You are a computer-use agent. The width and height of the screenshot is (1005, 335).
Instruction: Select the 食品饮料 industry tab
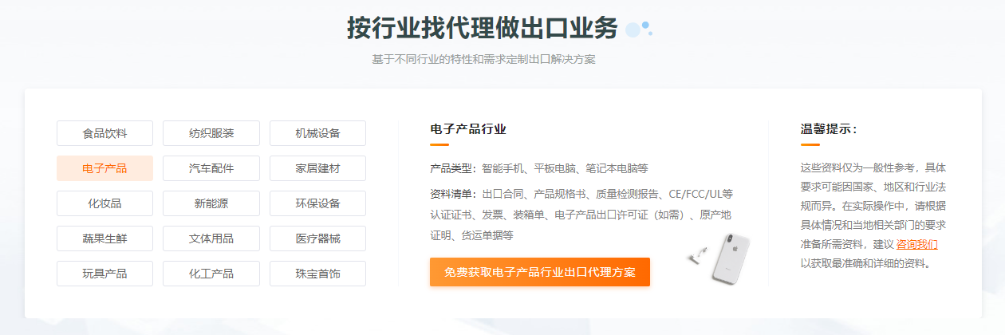pyautogui.click(x=104, y=133)
